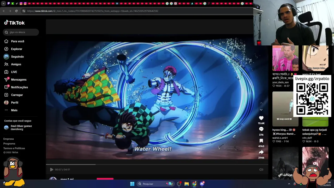
Task: Open Windows Start button
Action: pos(132,184)
